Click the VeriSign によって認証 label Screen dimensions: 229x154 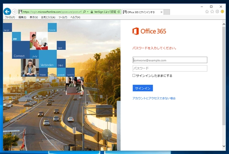[x=105, y=12]
